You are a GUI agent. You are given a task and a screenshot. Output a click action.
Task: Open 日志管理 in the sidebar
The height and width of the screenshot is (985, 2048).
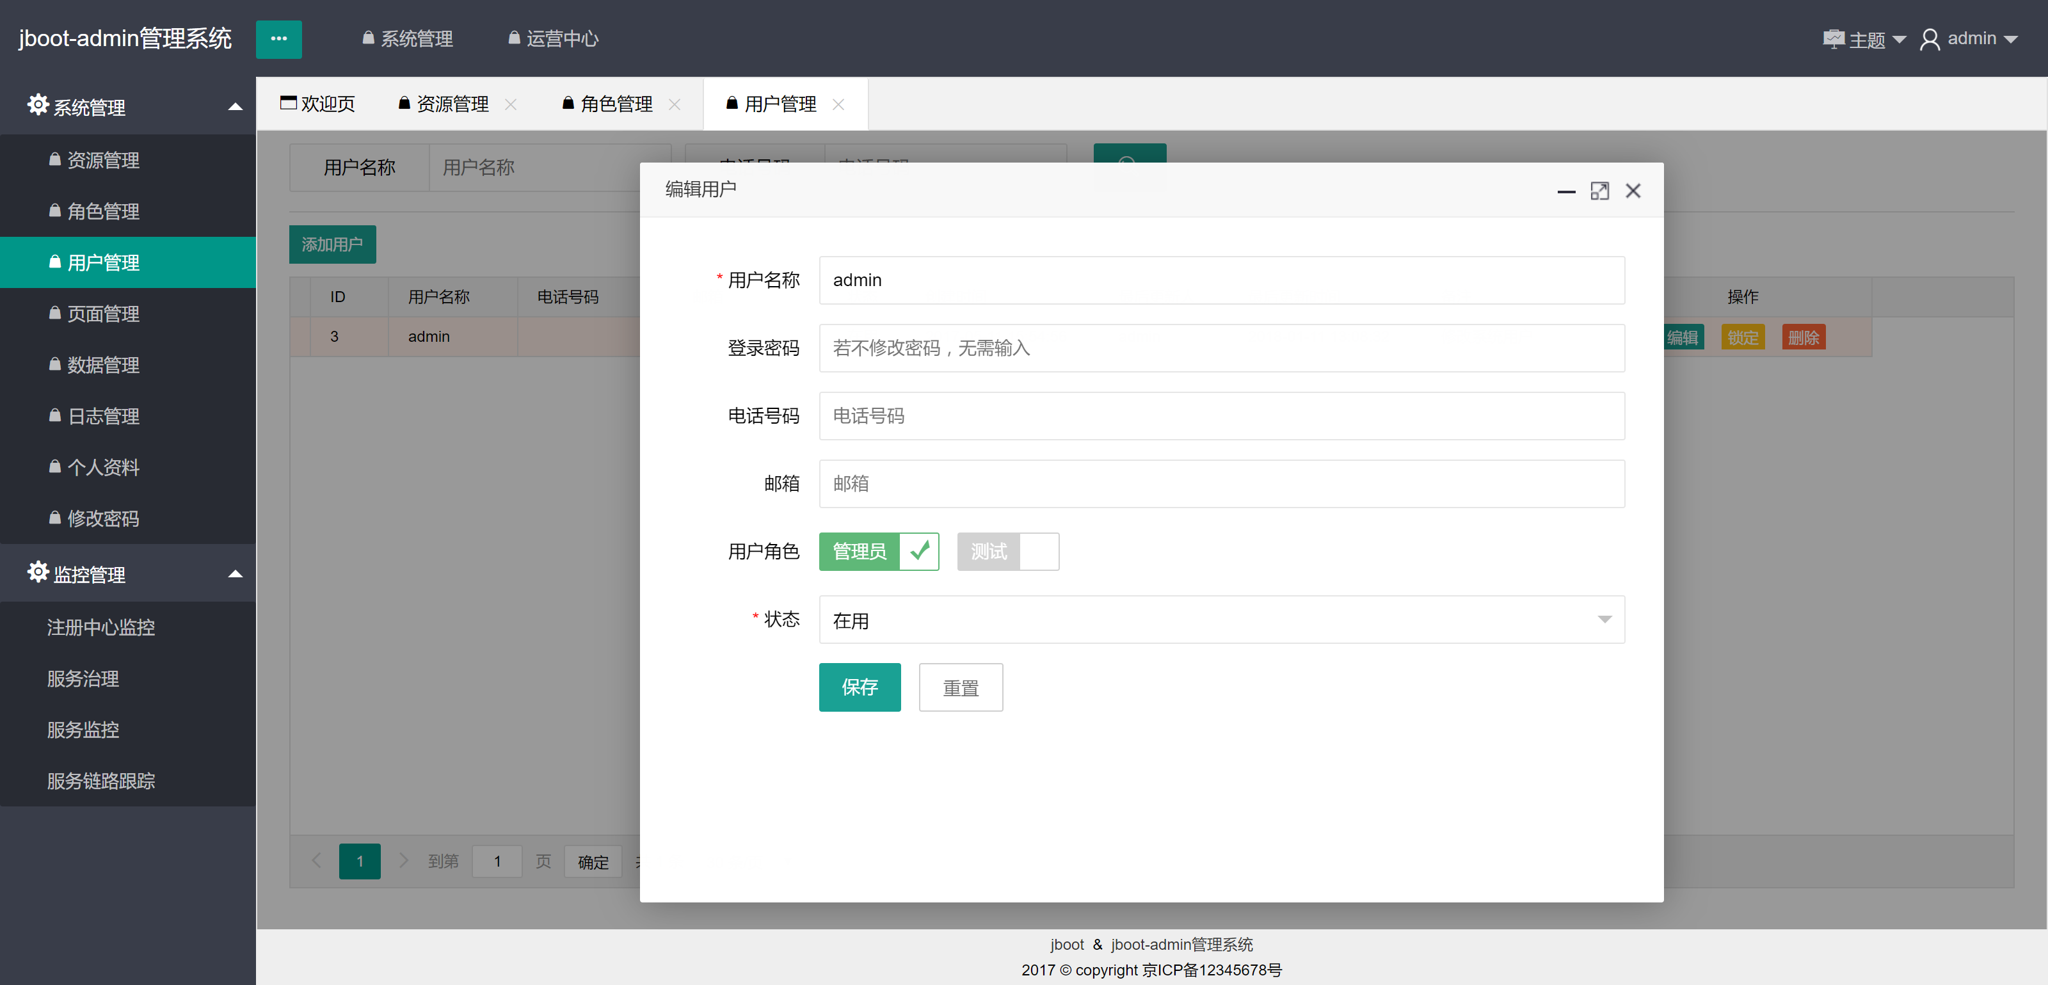click(103, 416)
